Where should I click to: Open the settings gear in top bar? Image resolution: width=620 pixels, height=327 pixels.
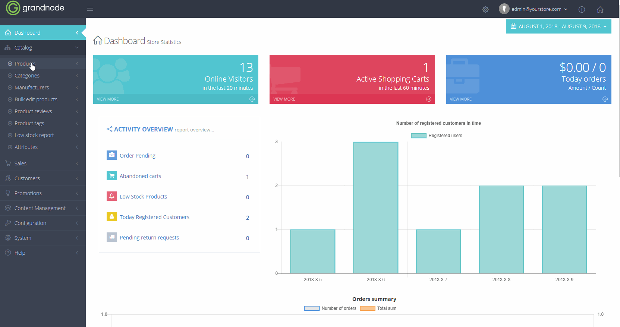coord(485,9)
